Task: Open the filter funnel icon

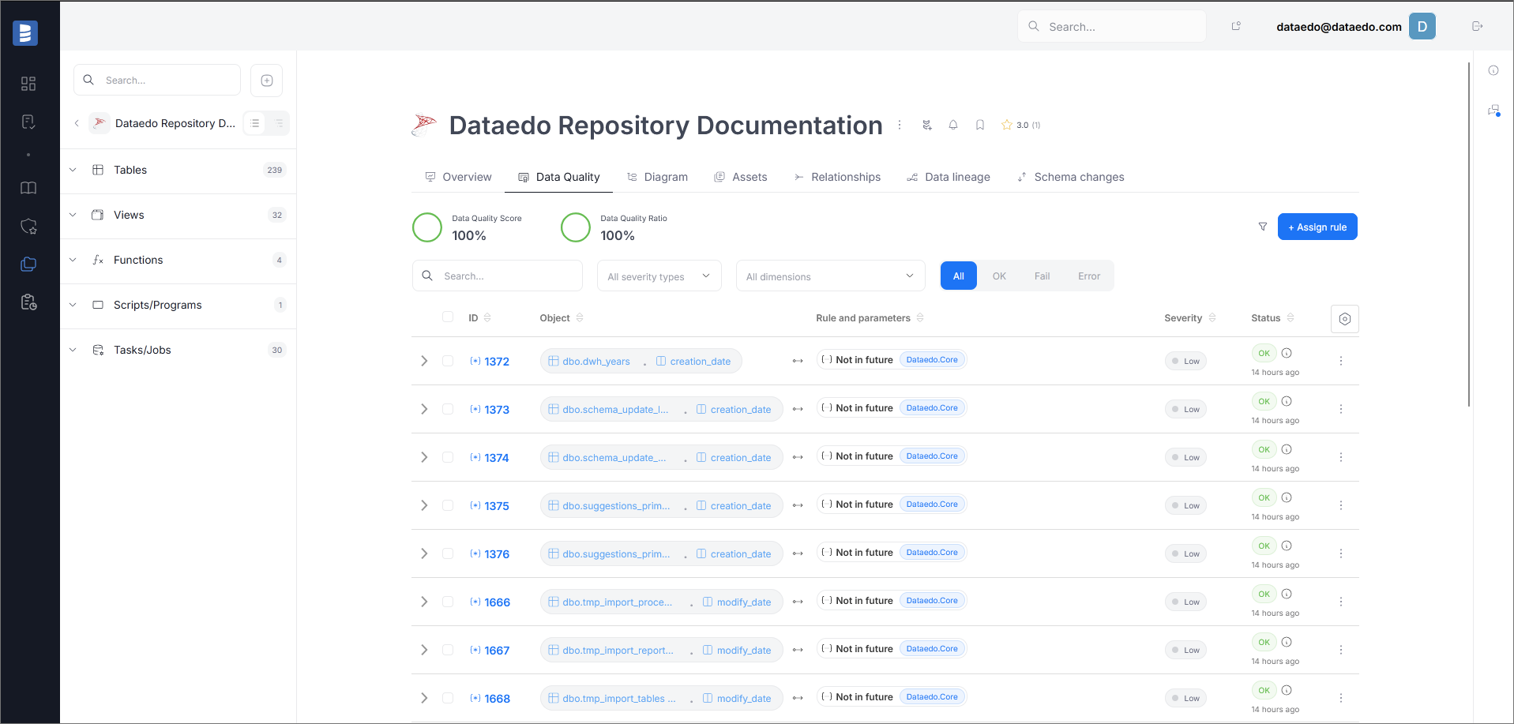Action: click(1262, 227)
